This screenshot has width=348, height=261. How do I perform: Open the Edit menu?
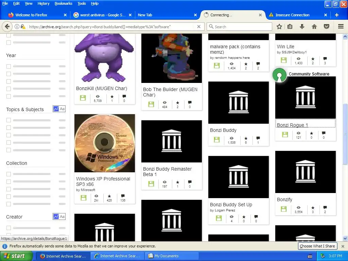(16, 3)
